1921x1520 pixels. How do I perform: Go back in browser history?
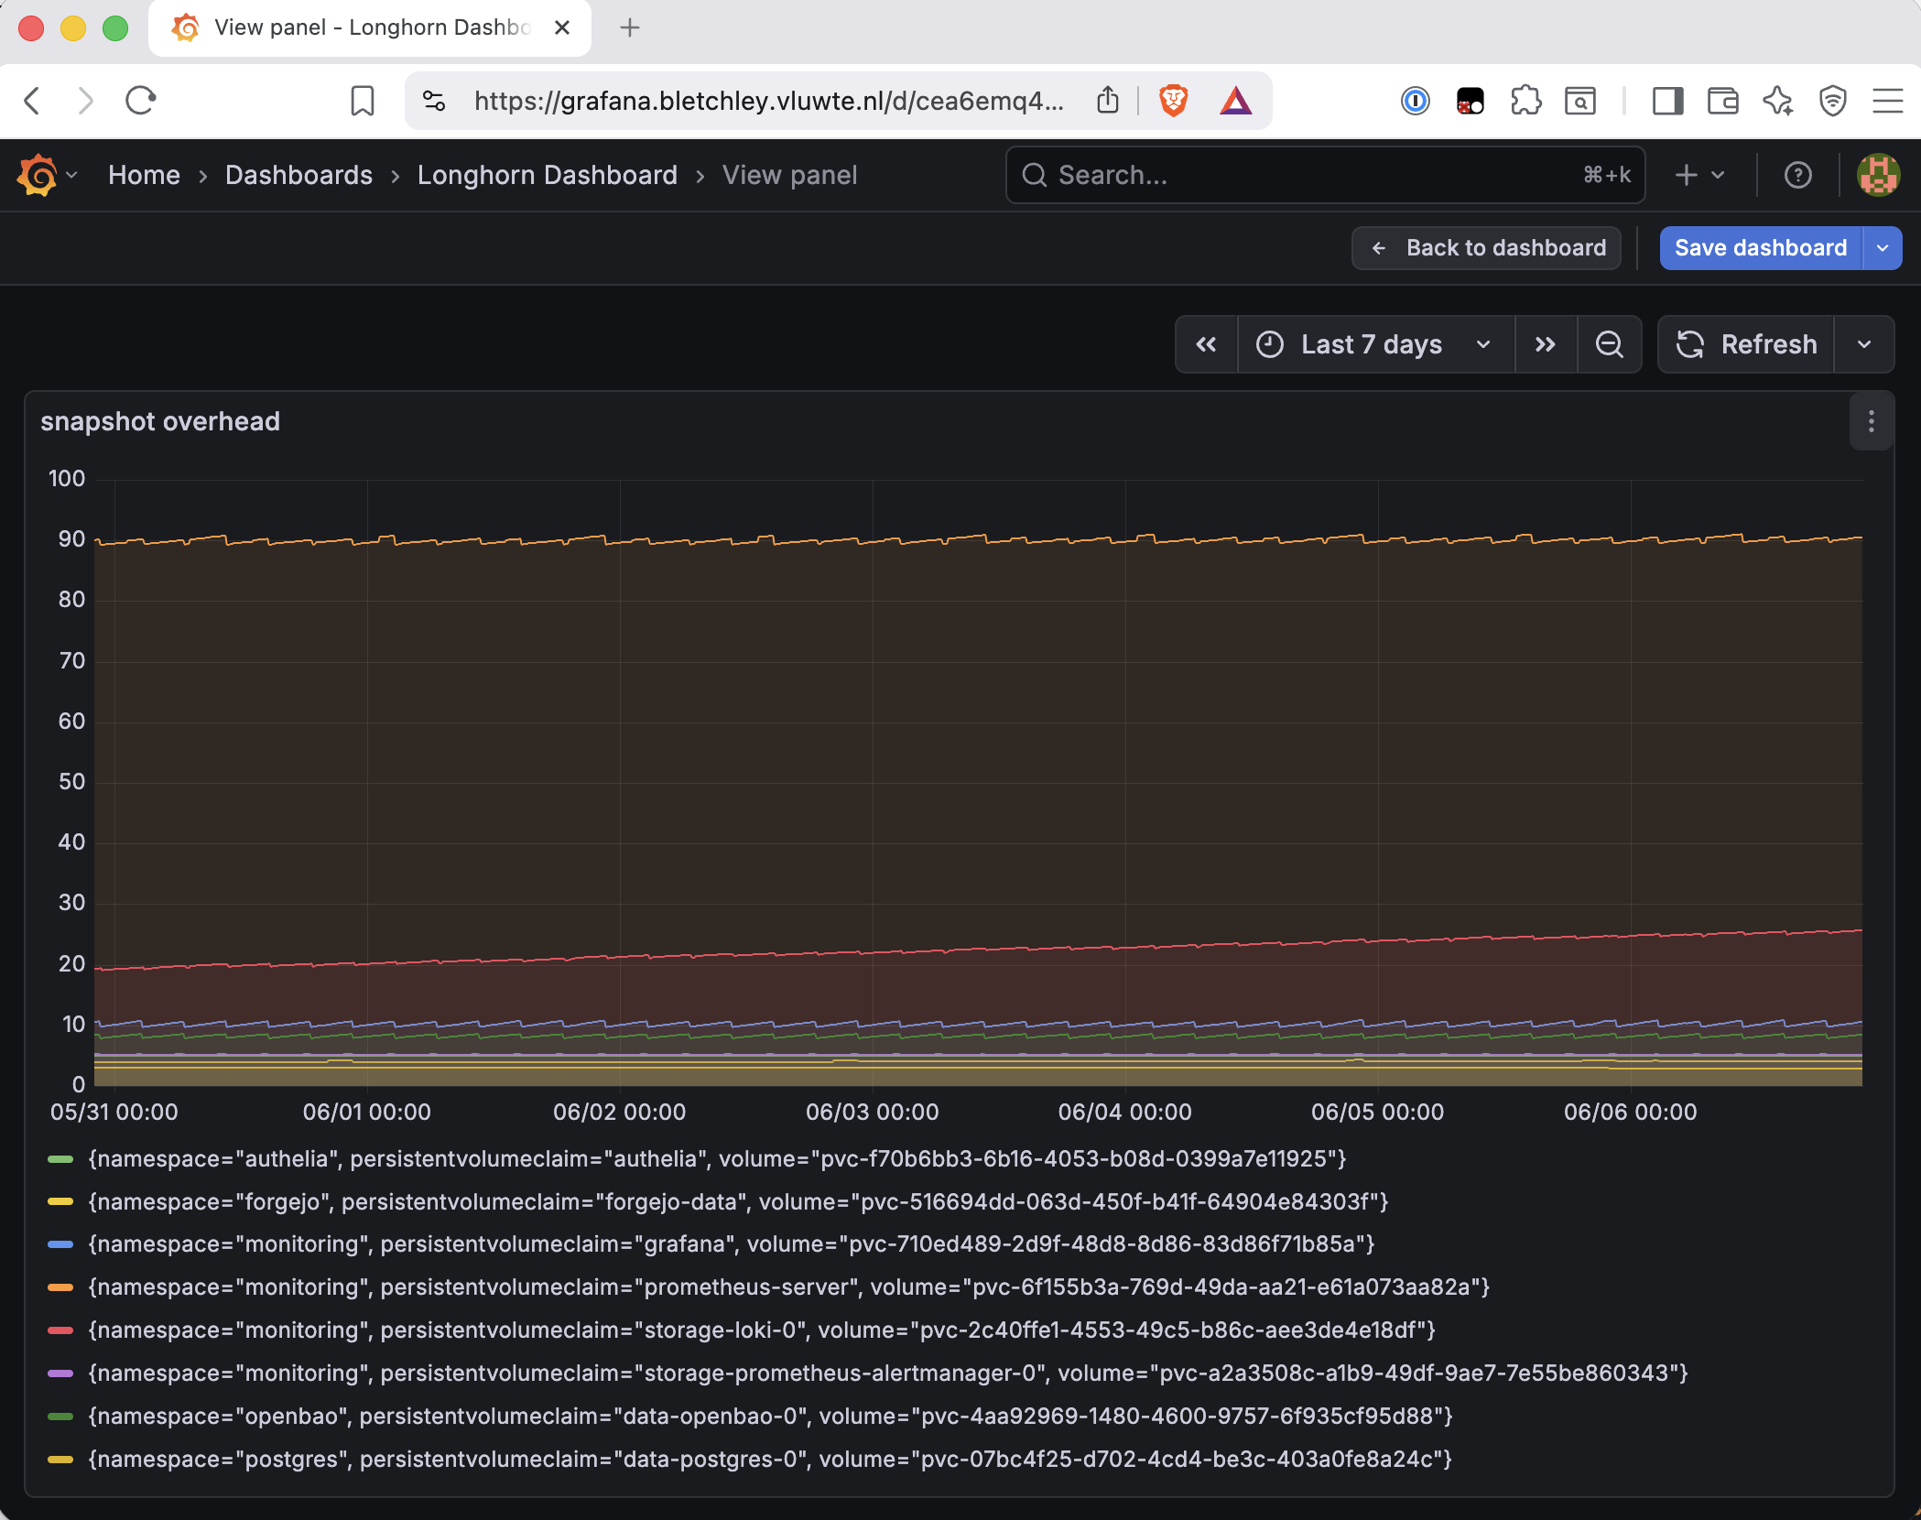(x=33, y=101)
